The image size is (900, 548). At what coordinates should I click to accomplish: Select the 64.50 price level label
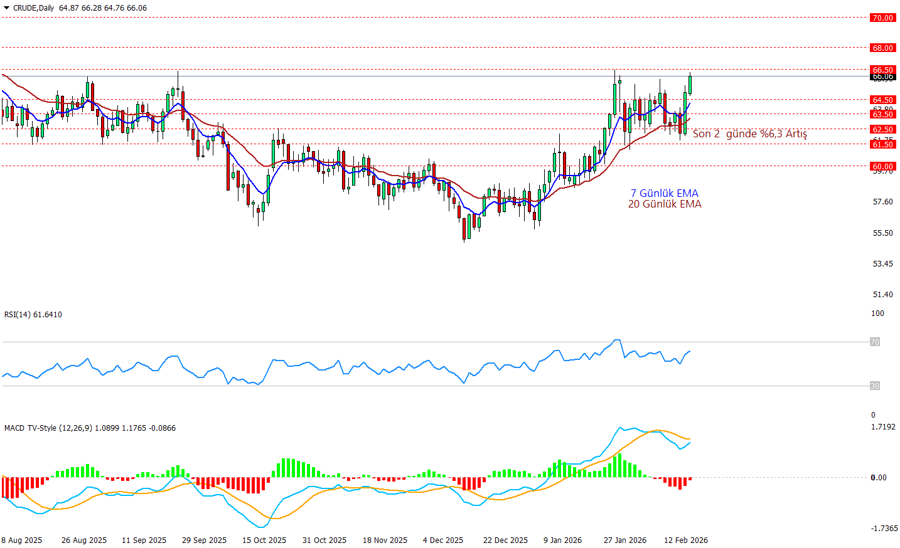click(882, 100)
